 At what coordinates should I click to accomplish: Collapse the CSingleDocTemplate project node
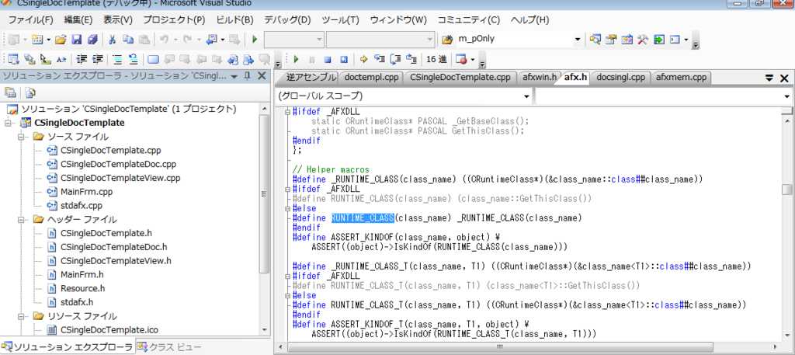click(9, 123)
